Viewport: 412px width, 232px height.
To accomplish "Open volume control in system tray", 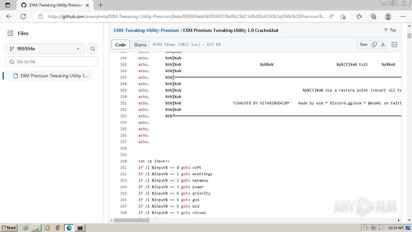I will click(x=366, y=228).
